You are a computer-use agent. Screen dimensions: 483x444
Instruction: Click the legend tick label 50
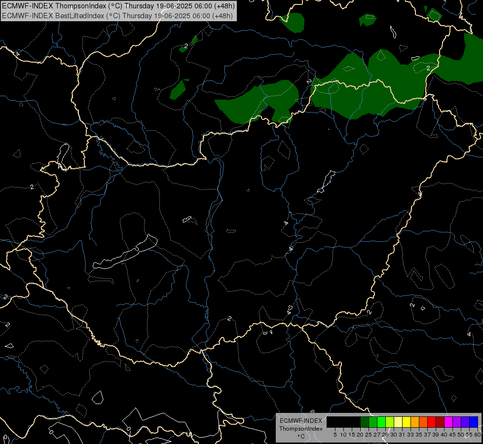tap(461, 435)
